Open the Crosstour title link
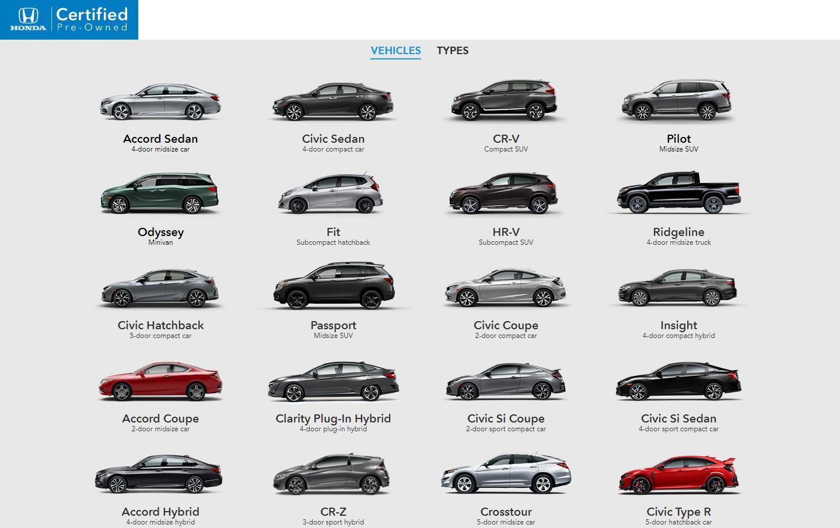The height and width of the screenshot is (528, 840). tap(506, 512)
